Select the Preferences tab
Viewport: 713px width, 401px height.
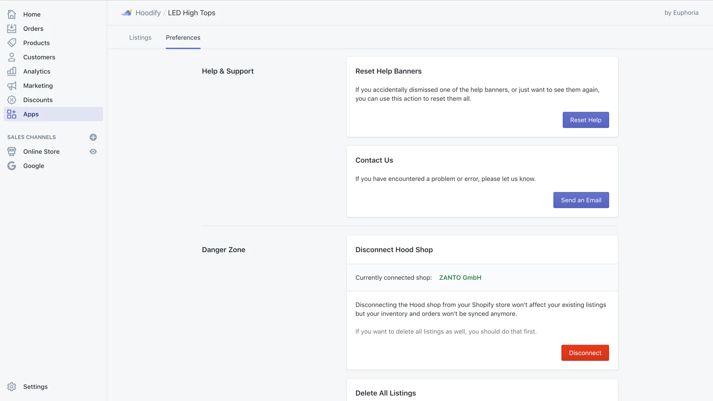tap(183, 38)
